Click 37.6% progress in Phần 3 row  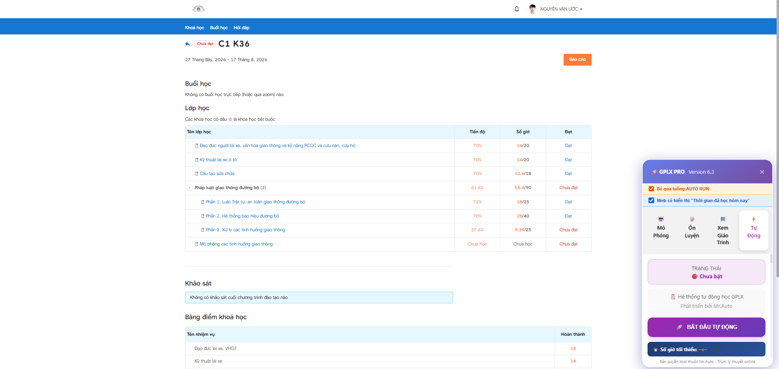point(477,230)
